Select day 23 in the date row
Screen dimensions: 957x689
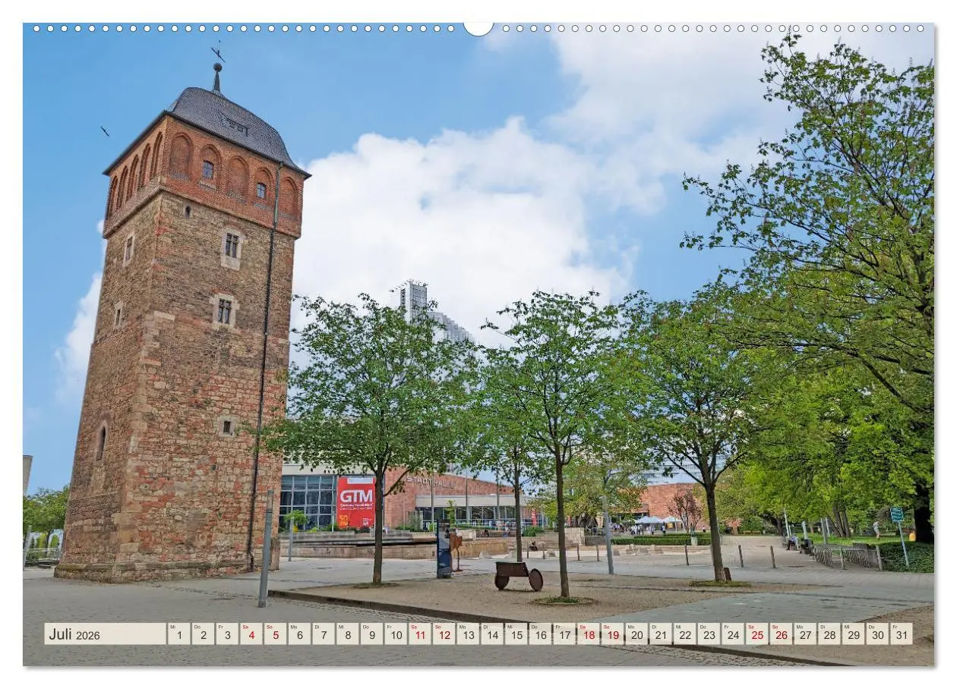point(709,634)
